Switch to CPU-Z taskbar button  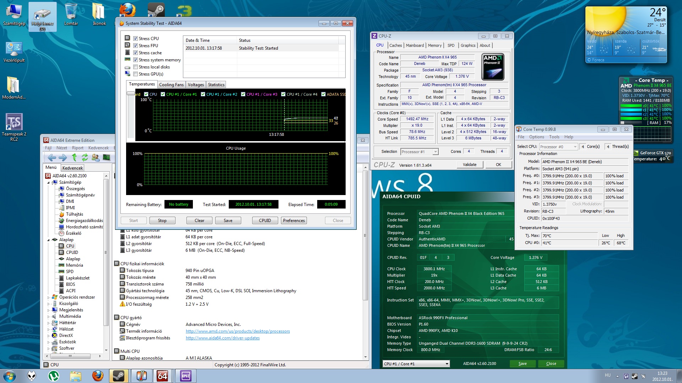point(185,376)
